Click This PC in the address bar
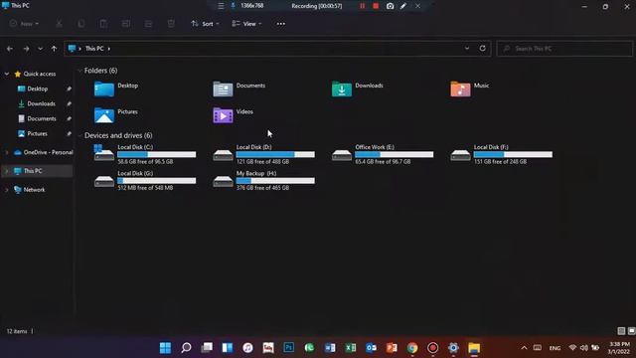 94,49
